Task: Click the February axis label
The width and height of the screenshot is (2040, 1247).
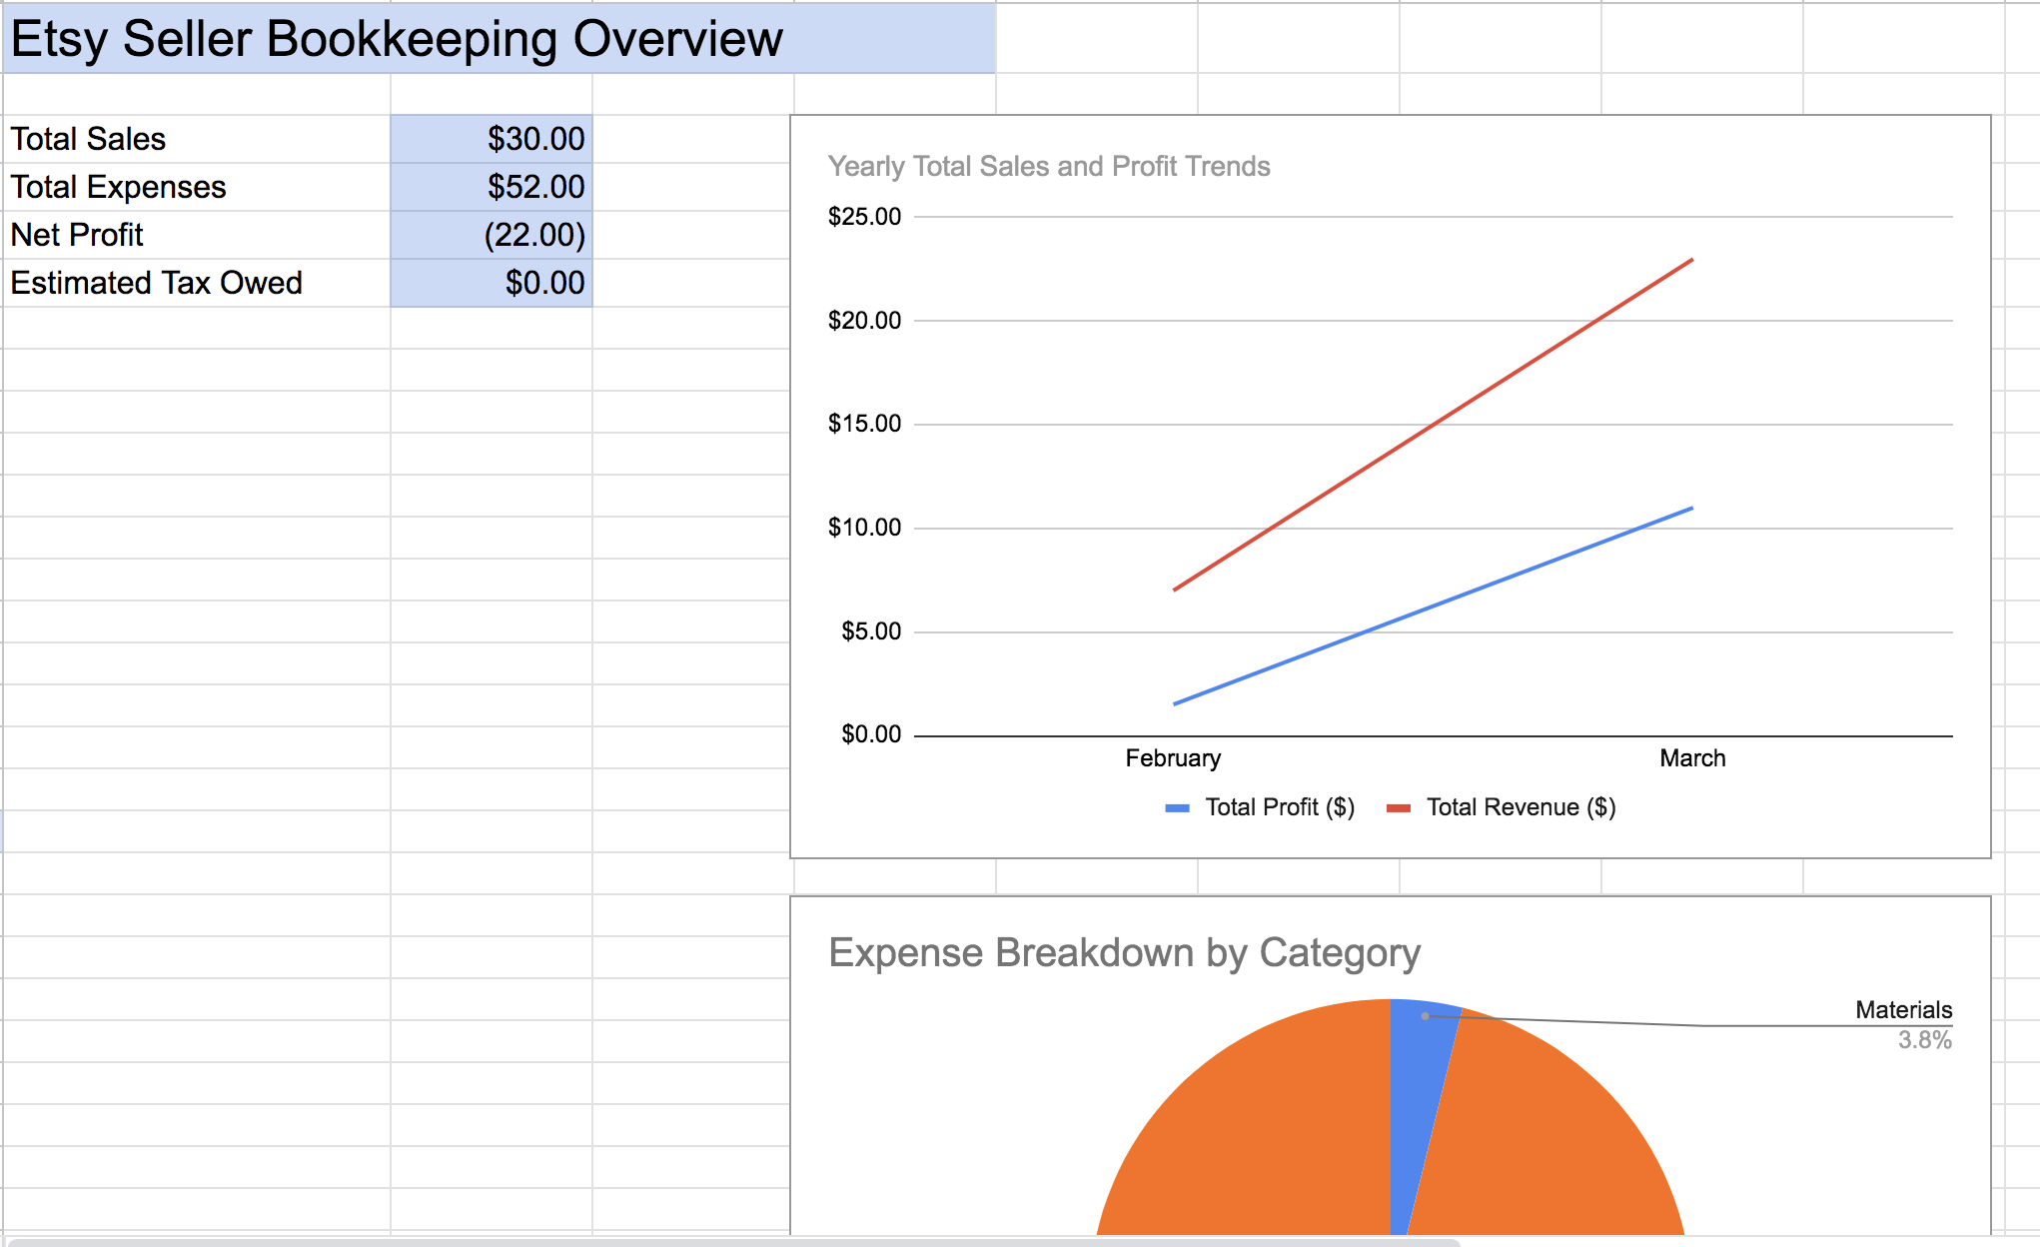Action: click(1173, 758)
